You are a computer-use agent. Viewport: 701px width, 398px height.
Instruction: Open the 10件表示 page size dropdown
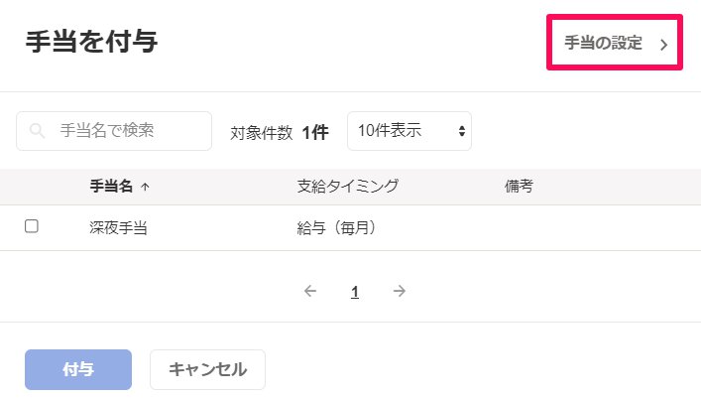(409, 131)
